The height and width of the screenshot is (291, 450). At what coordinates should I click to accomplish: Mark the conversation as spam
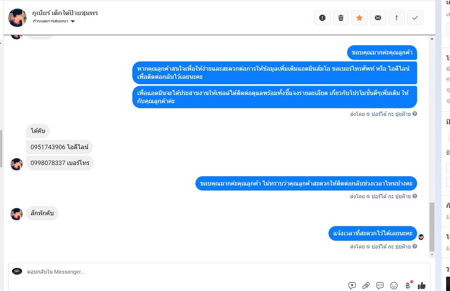coord(322,18)
